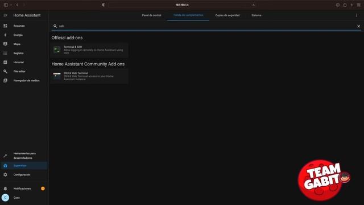Open the File editor wrench icon
364x205 pixels.
click(5, 71)
